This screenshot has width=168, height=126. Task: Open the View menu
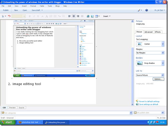click(x=16, y=6)
